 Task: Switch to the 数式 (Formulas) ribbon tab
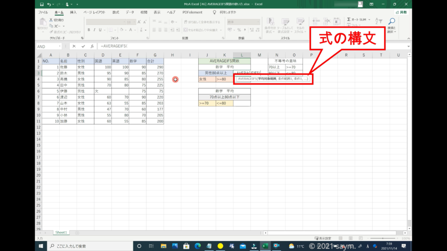tap(116, 13)
